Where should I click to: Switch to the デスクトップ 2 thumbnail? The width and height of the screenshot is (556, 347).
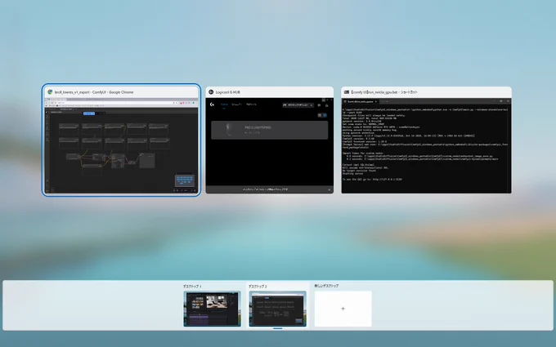click(278, 309)
